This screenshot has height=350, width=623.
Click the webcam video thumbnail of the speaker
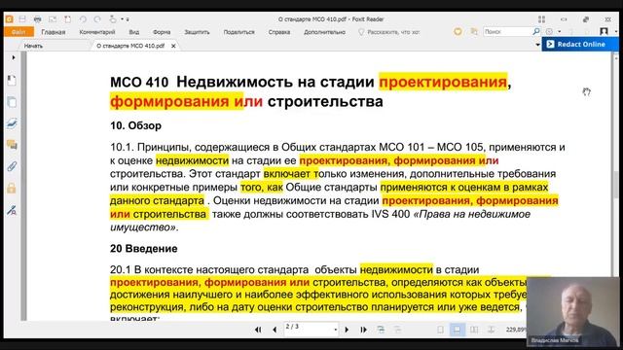572,311
